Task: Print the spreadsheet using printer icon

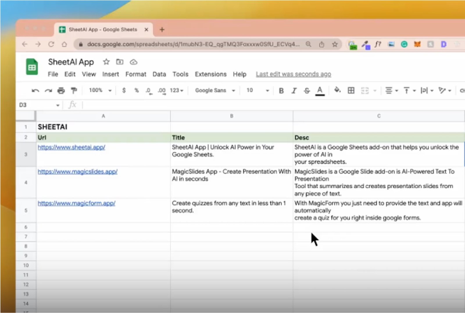Action: point(61,90)
